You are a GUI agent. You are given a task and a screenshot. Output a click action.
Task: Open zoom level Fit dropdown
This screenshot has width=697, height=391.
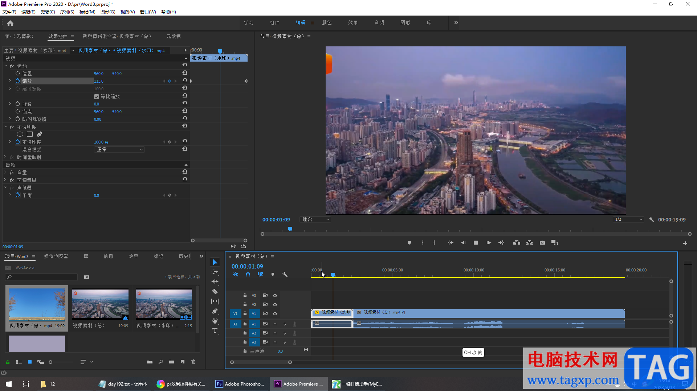[315, 220]
